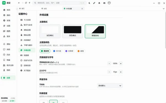Open the privacy settings item with the lock icon

pyautogui.click(x=27, y=35)
